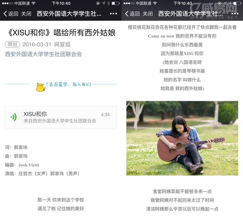Open 西安外国语大学学生社团联合会 account link
243x216 pixels.
43,54
